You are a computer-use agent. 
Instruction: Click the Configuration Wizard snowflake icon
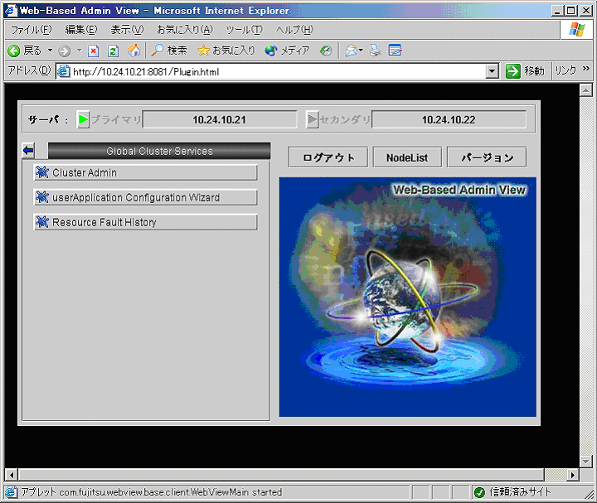click(x=42, y=197)
